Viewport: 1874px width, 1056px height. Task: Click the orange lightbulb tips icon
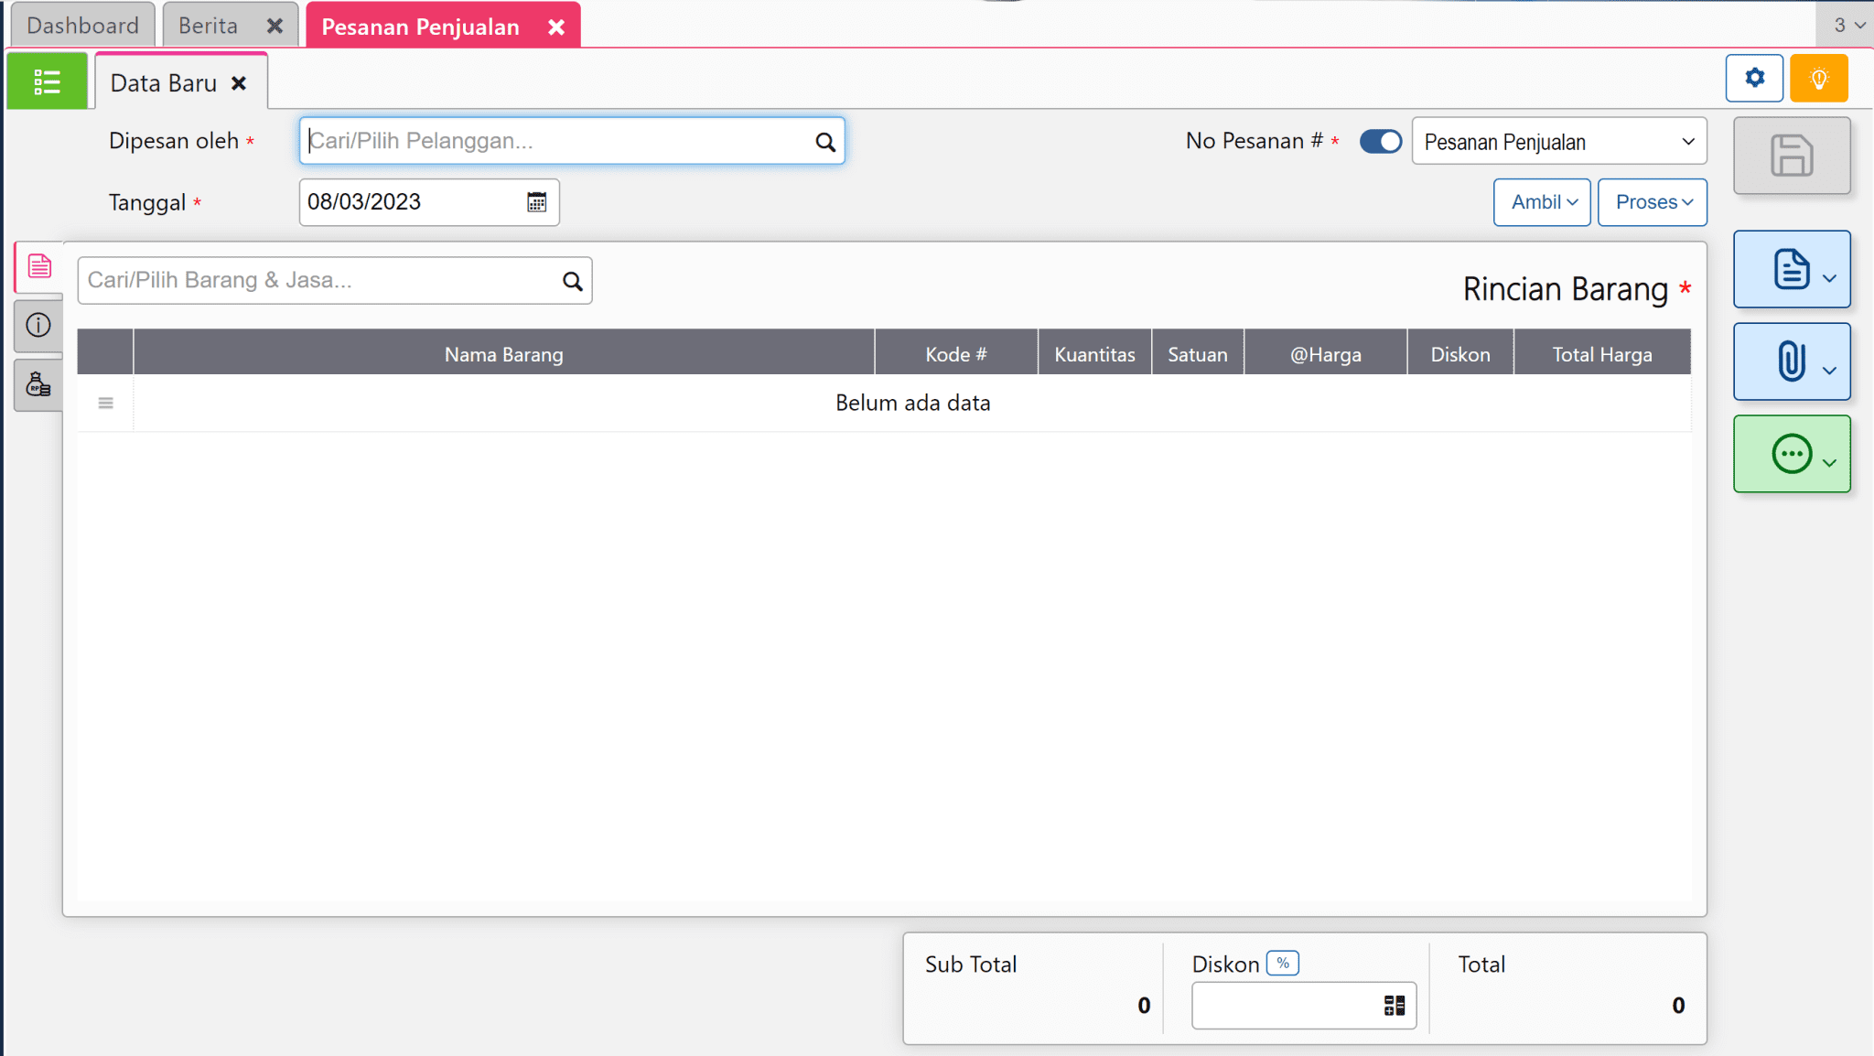click(x=1818, y=79)
